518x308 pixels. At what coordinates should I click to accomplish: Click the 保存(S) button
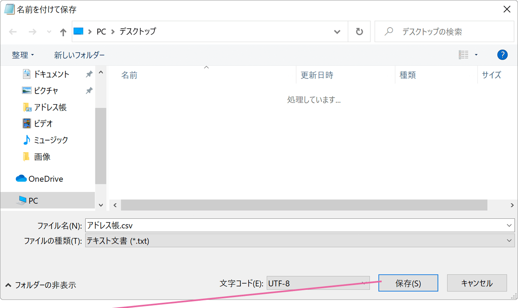(408, 283)
